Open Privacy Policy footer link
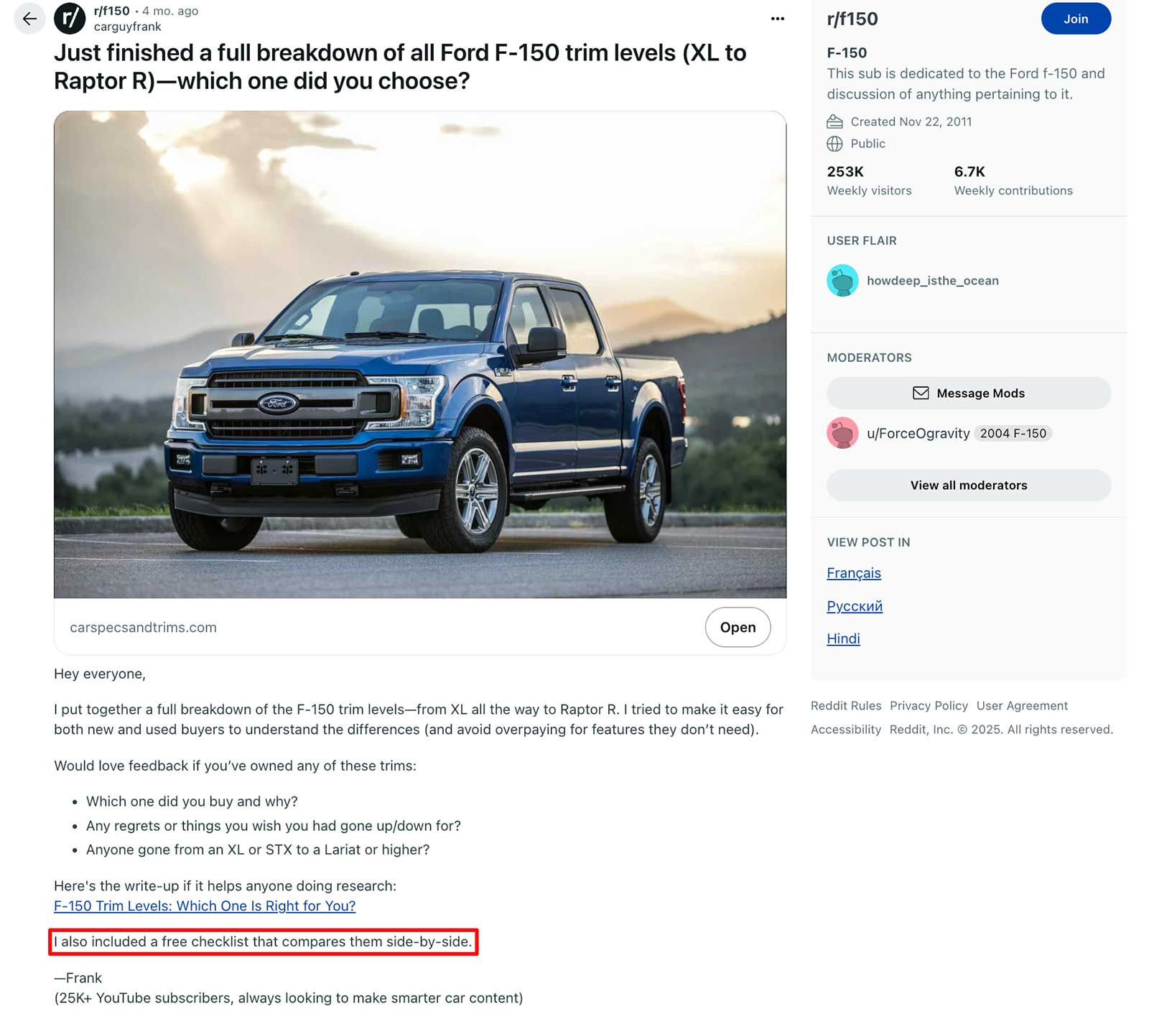 point(929,706)
